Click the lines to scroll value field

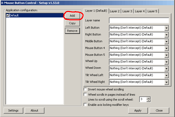[x=143, y=100]
